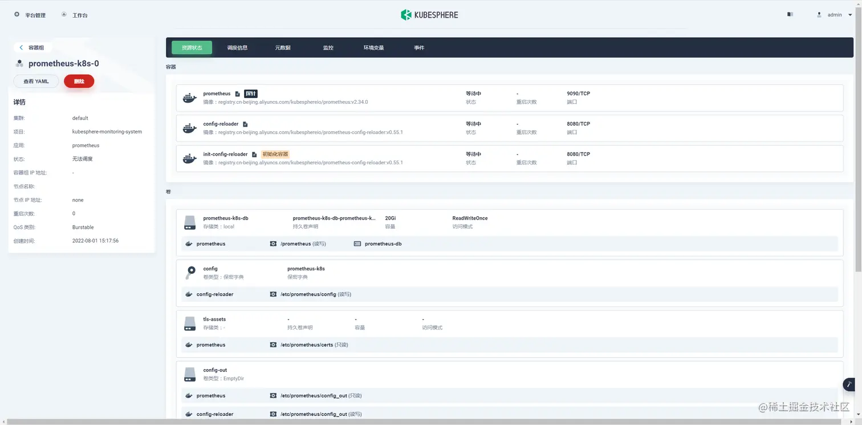Open the floating toolbox button
Viewport: 862px width, 425px height.
click(x=849, y=384)
